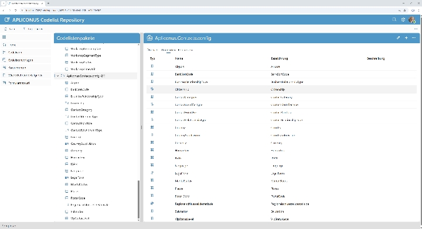Open toolbar overflow ellipsis below header
This screenshot has width=422, height=229.
[416, 29]
